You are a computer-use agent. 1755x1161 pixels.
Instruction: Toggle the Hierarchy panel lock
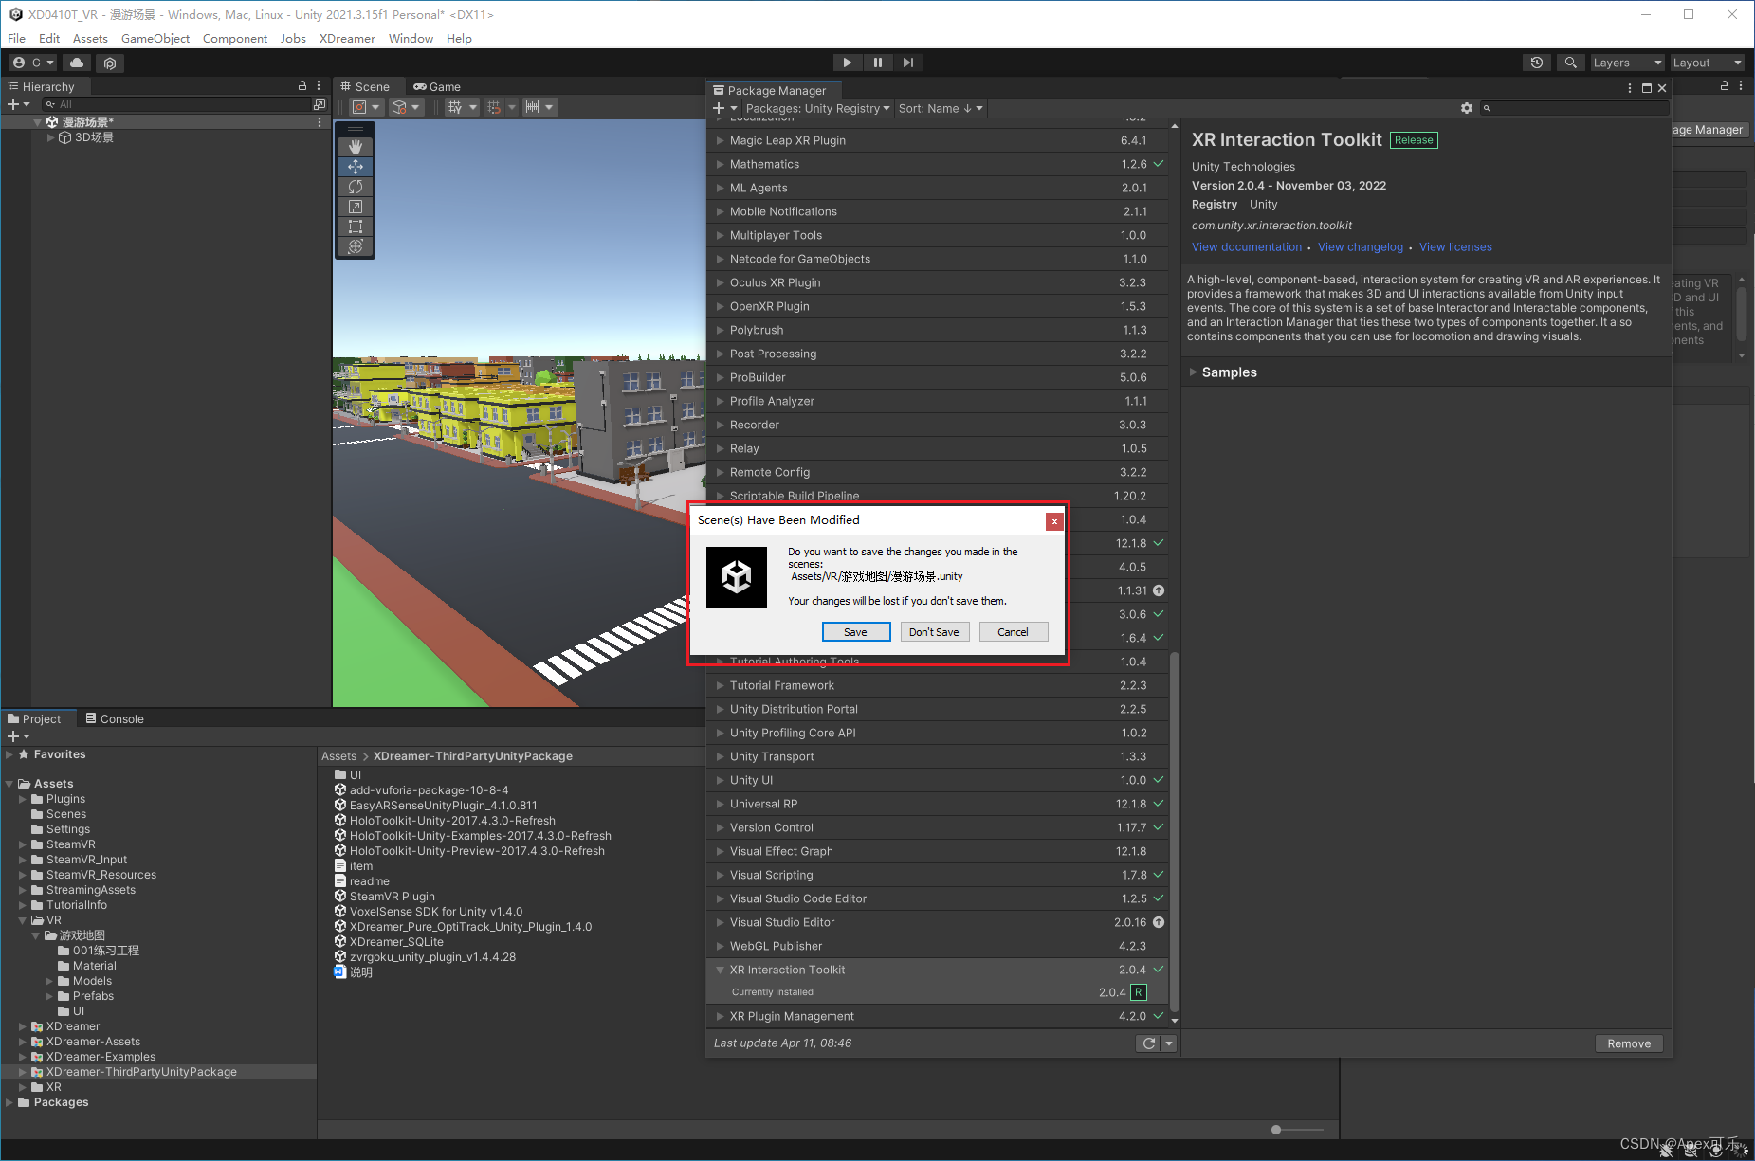pyautogui.click(x=302, y=85)
